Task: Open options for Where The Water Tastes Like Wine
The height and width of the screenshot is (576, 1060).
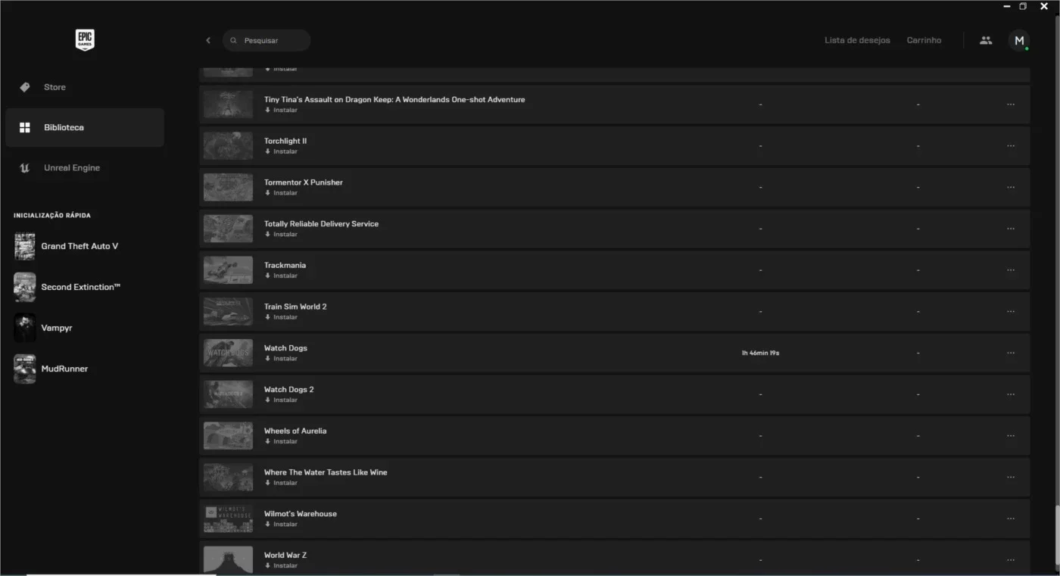Action: click(x=1011, y=477)
